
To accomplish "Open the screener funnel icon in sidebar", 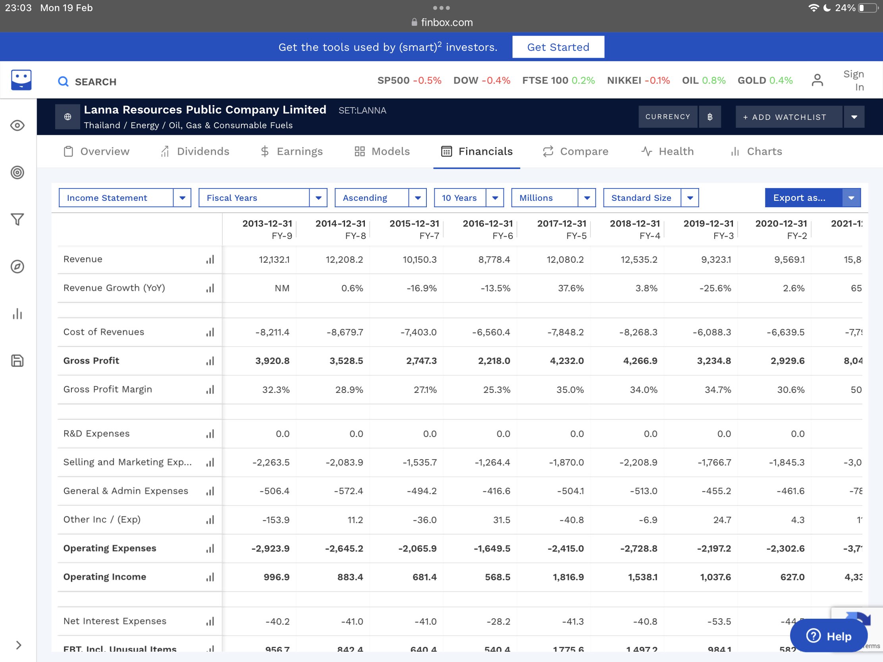I will 17,219.
